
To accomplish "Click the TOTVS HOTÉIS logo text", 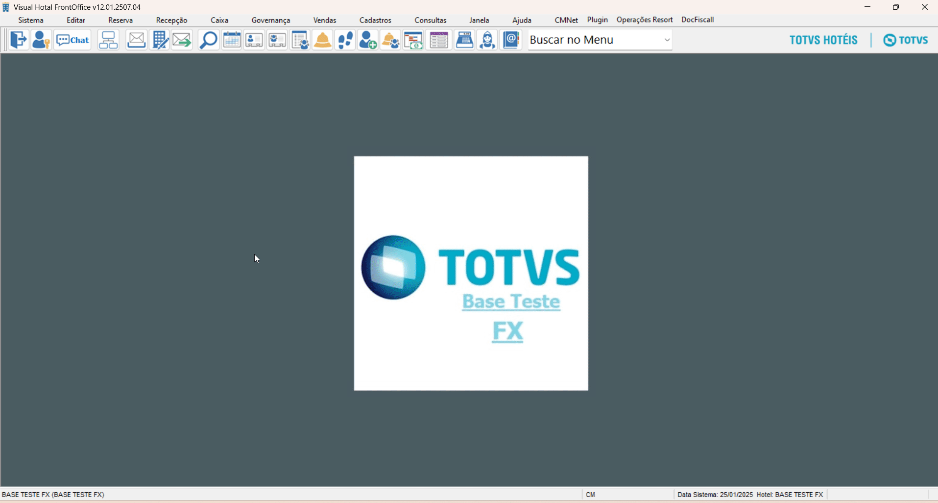I will point(823,40).
